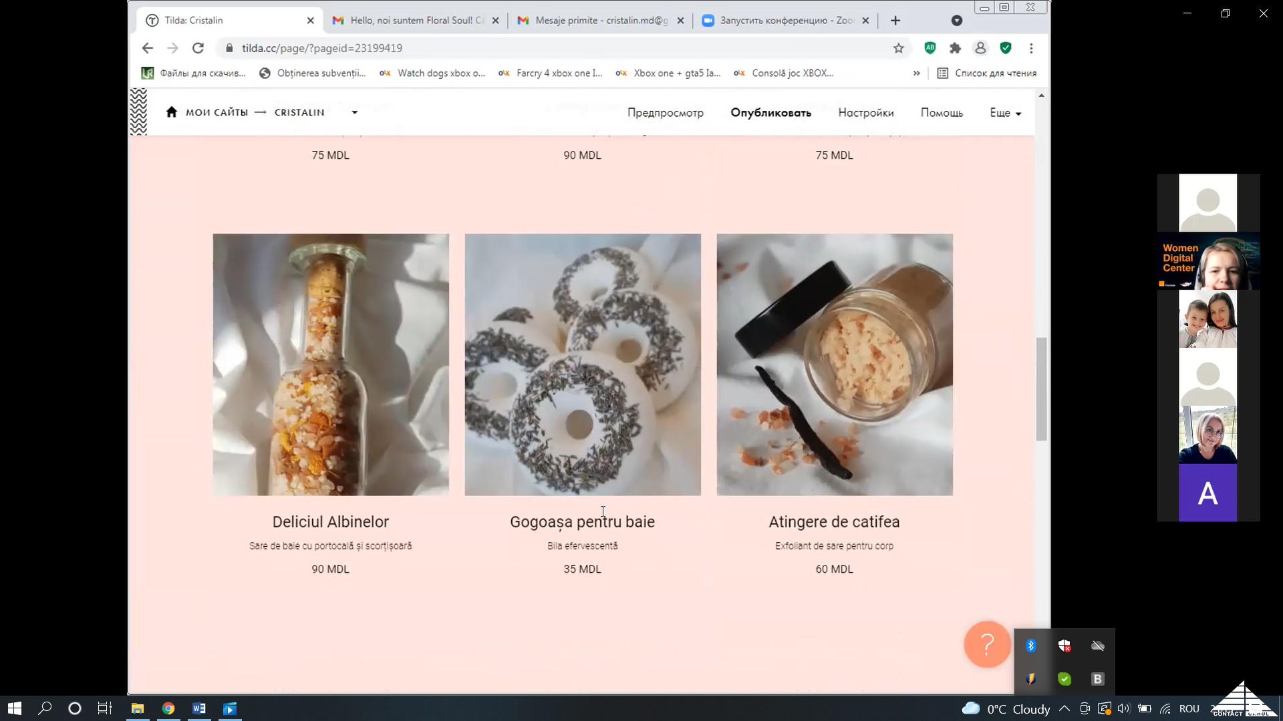Expand the Еще menu dropdown
This screenshot has width=1283, height=721.
1005,113
